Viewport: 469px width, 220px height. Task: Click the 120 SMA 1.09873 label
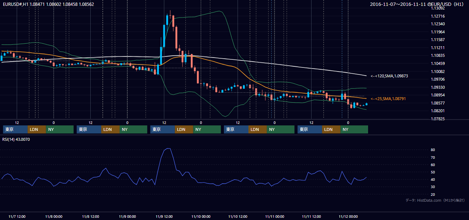coord(389,76)
